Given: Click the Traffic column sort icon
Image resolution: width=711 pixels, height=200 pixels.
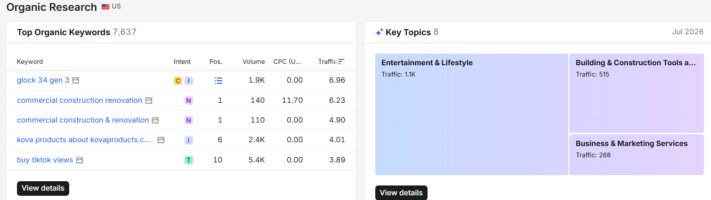Looking at the screenshot, I should [341, 62].
